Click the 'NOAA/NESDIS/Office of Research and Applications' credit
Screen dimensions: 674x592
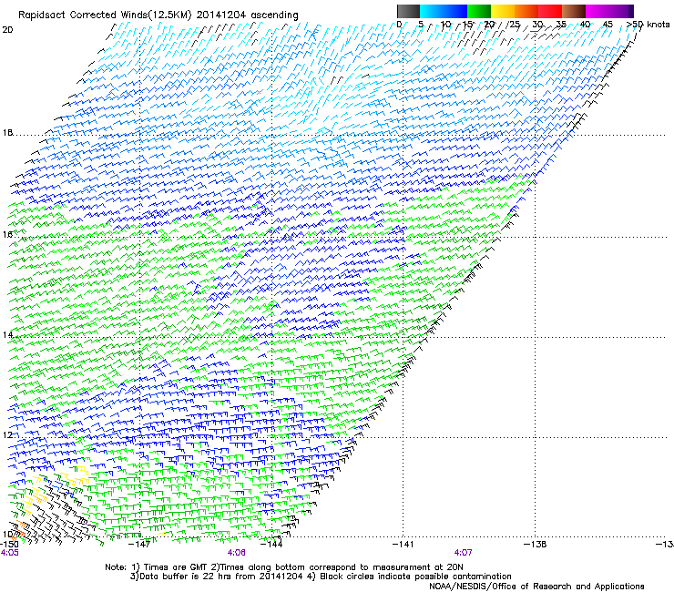(x=536, y=587)
